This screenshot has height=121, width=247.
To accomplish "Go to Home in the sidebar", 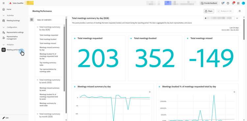I will pyautogui.click(x=9, y=9).
